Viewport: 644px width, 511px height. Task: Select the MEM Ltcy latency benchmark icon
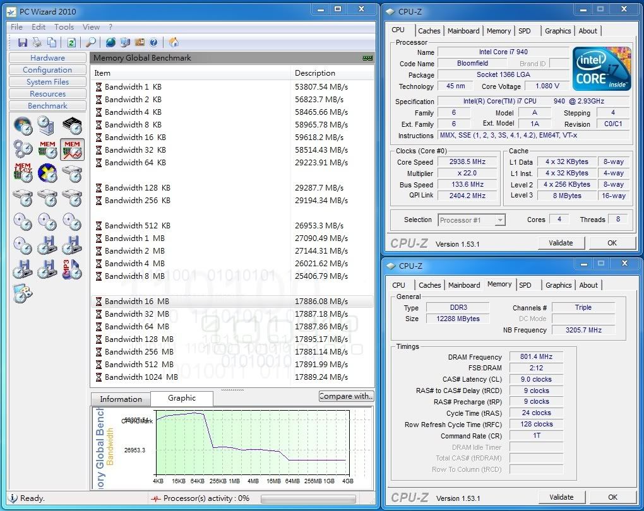23,173
